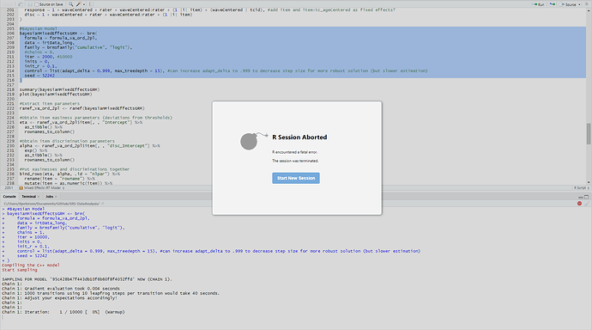Image resolution: width=592 pixels, height=330 pixels.
Task: Close the Terminal tab
Action: (39, 197)
